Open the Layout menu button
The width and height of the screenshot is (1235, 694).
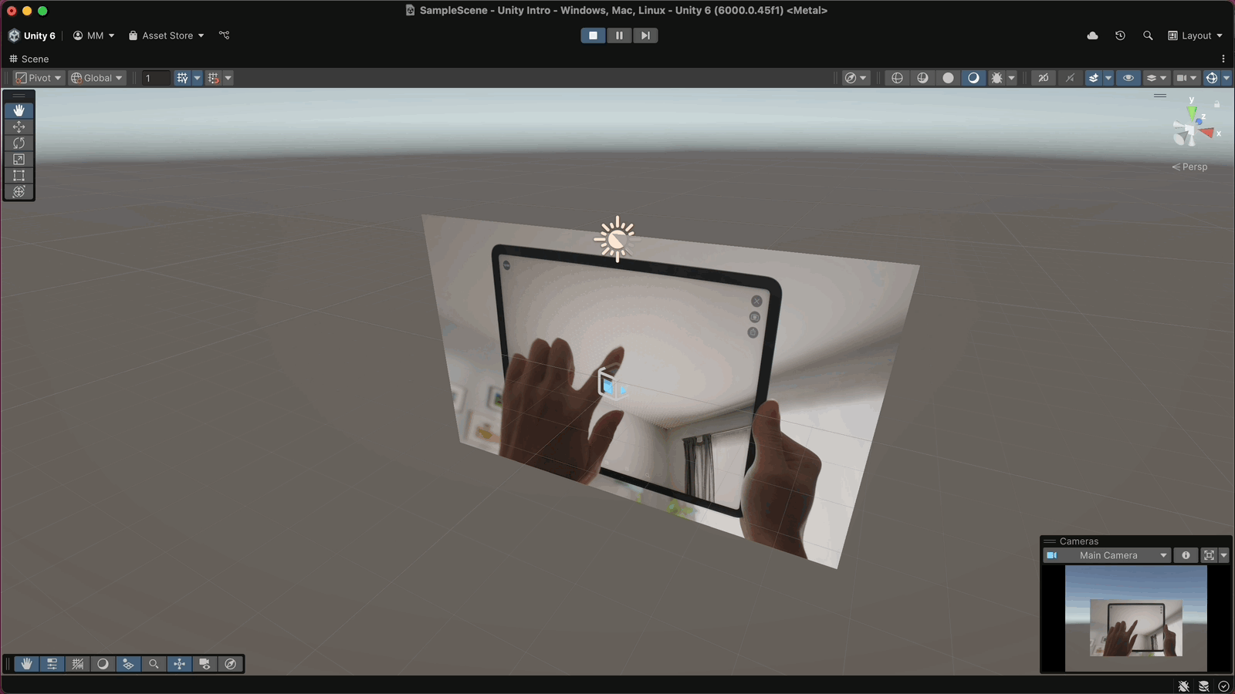pyautogui.click(x=1195, y=35)
